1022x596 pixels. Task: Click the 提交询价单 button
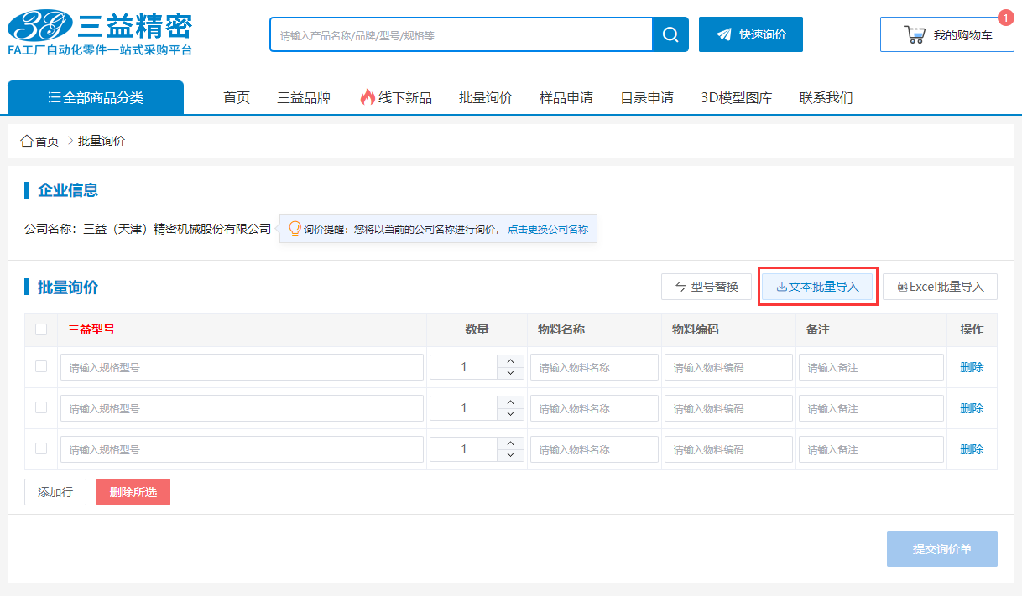[x=942, y=549]
